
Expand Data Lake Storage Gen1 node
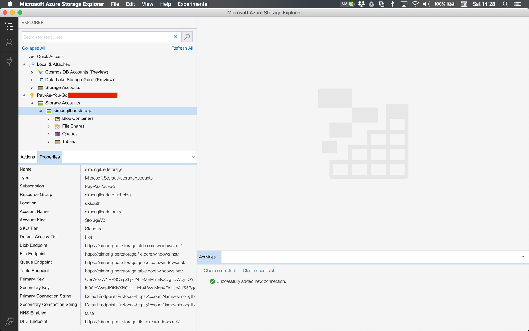point(32,80)
